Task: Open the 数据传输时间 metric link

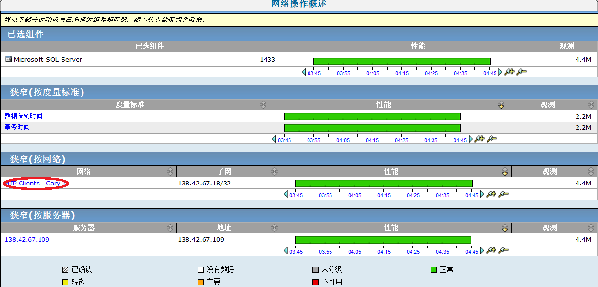Action: 23,116
